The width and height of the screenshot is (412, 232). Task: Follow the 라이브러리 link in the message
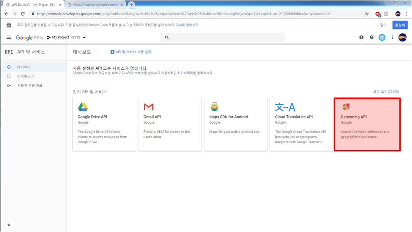[185, 73]
